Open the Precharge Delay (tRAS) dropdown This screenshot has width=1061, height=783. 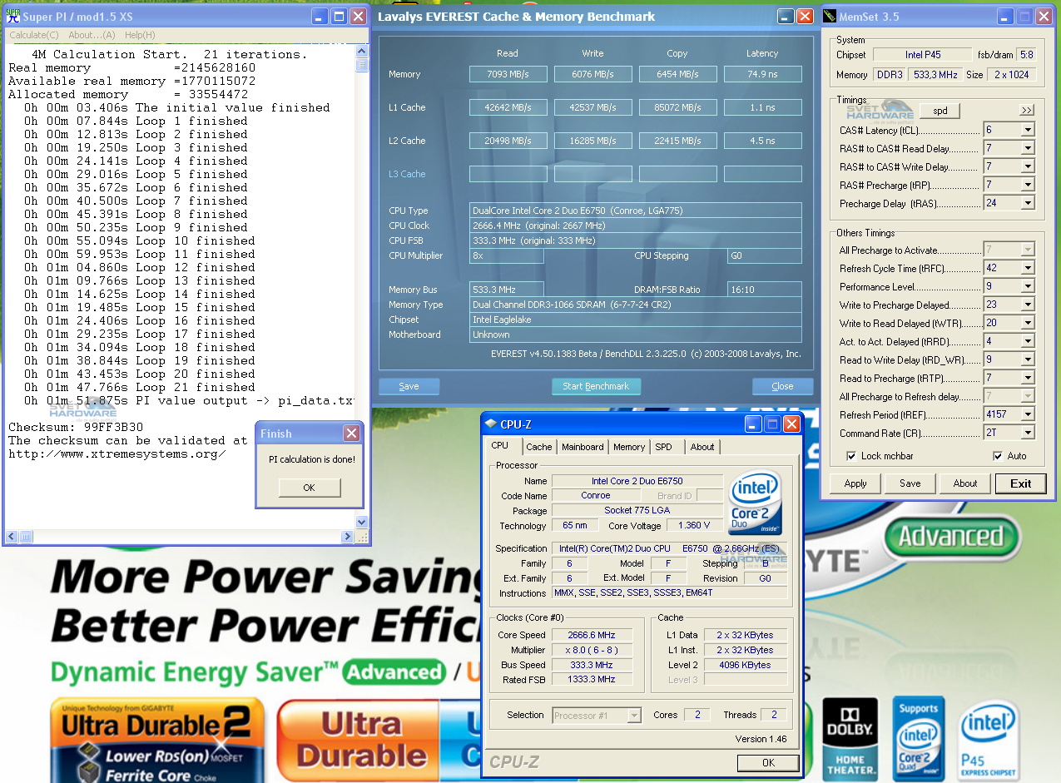click(x=1027, y=203)
